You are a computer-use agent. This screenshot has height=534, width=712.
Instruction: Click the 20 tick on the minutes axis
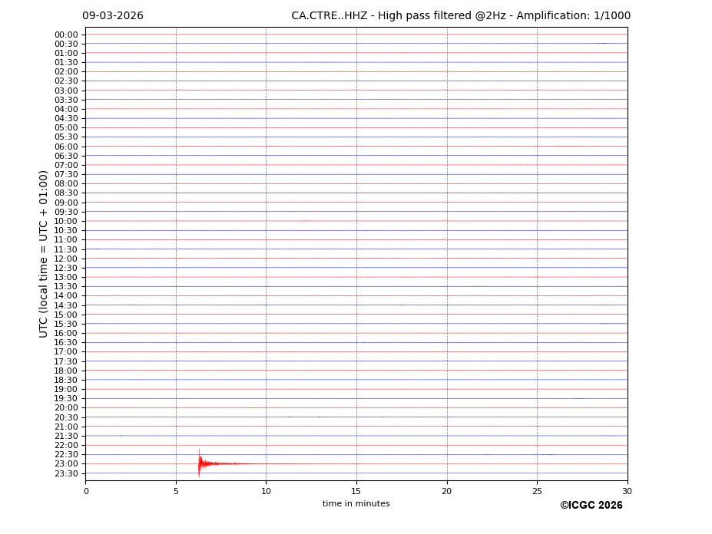click(447, 491)
